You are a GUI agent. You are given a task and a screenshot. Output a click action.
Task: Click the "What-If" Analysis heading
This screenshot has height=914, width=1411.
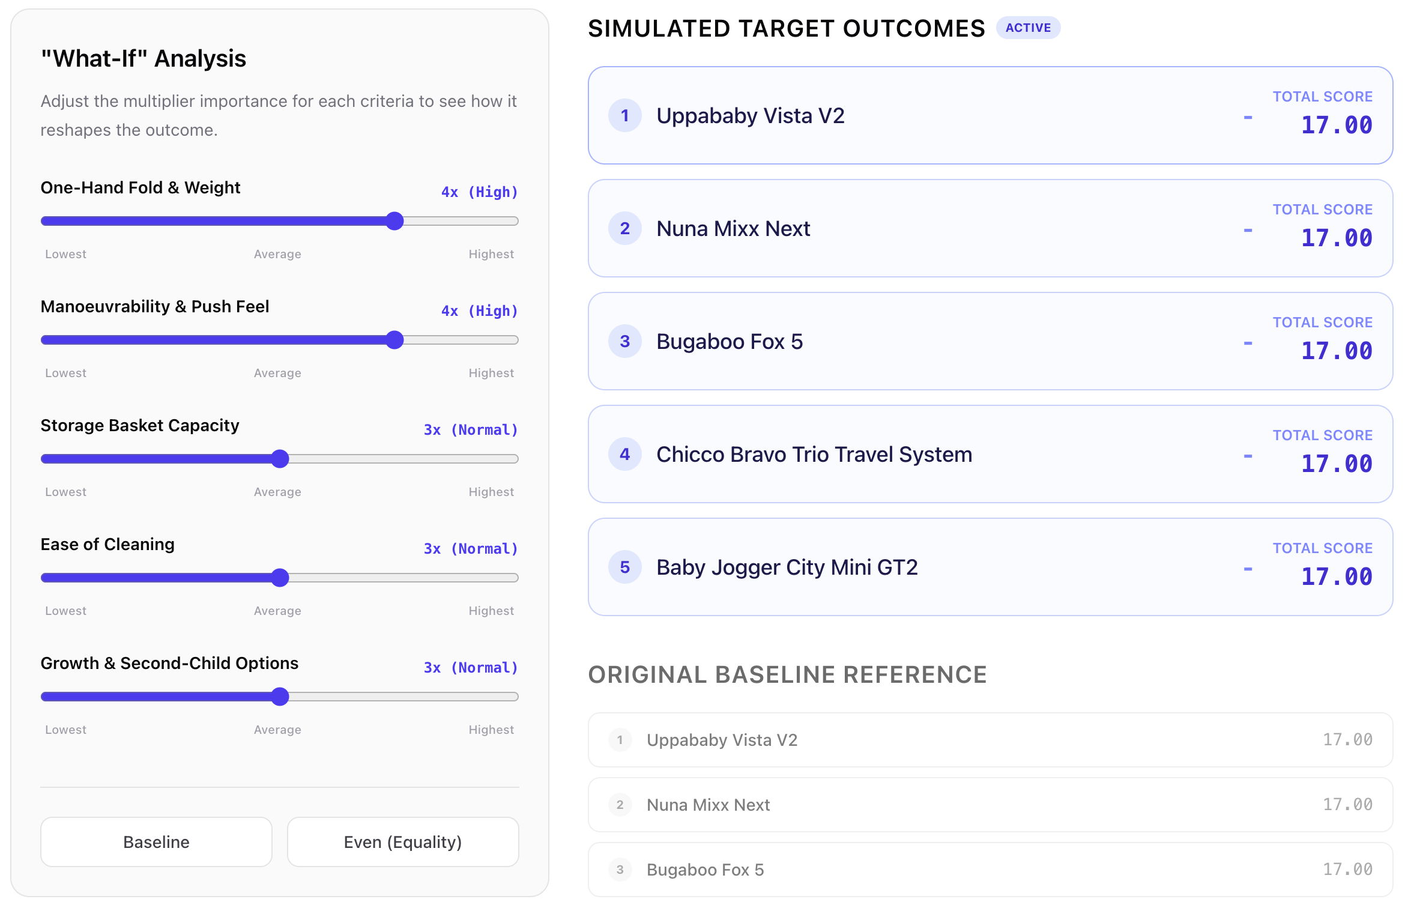(x=144, y=58)
